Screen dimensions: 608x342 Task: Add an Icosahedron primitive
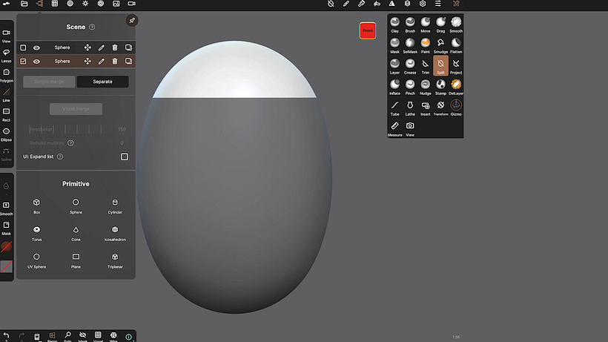[x=115, y=234]
